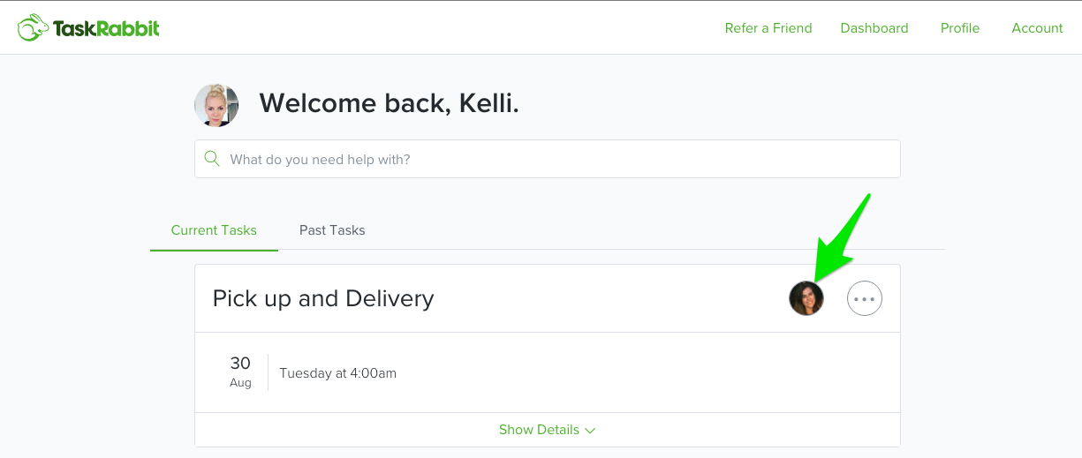Go to the Dashboard link
The height and width of the screenshot is (458, 1082).
click(874, 28)
